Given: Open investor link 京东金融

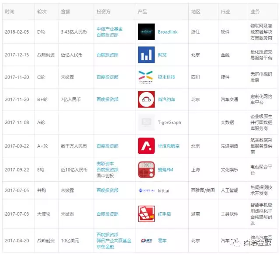Looking at the screenshot, I should point(105,247).
